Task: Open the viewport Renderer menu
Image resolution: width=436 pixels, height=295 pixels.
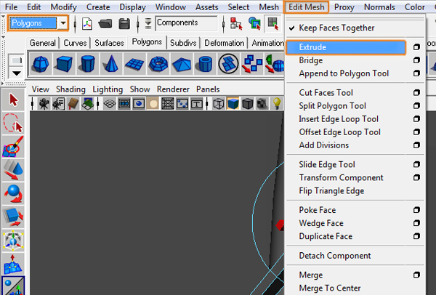Action: pos(173,89)
